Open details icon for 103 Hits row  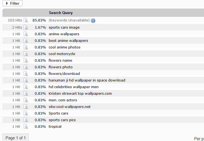(x=26, y=20)
